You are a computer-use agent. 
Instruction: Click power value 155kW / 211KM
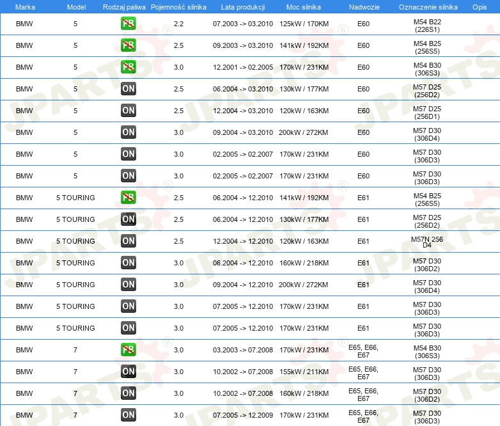(x=304, y=372)
